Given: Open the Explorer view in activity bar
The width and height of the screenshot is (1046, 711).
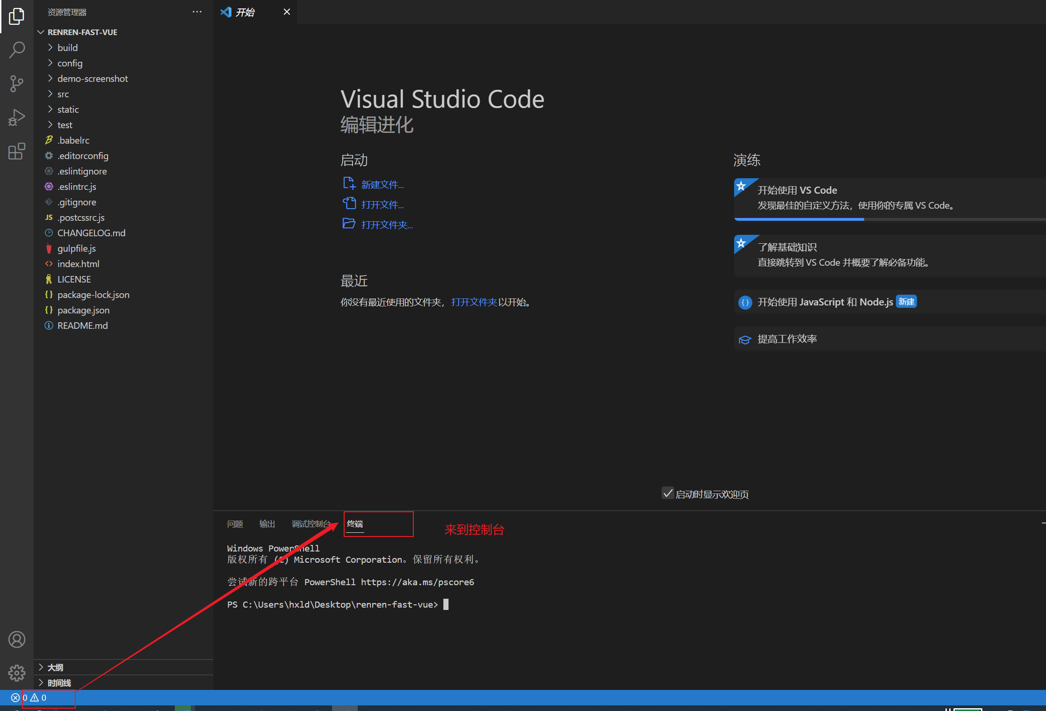Looking at the screenshot, I should pos(16,16).
